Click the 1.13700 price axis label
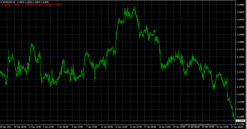Image resolution: width=247 pixels, height=129 pixels. point(241,50)
